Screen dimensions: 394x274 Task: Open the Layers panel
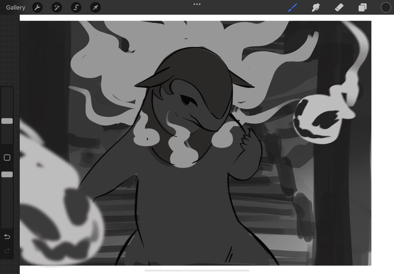click(x=362, y=8)
